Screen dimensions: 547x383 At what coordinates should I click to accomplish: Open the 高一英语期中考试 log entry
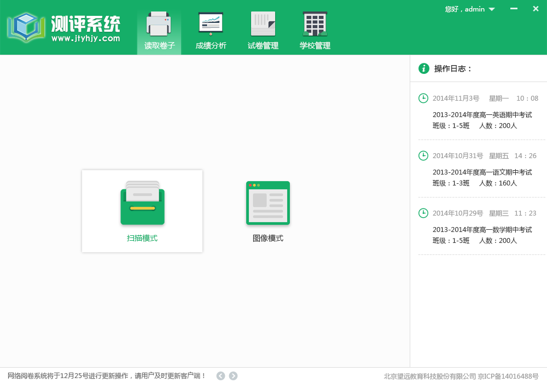[482, 115]
